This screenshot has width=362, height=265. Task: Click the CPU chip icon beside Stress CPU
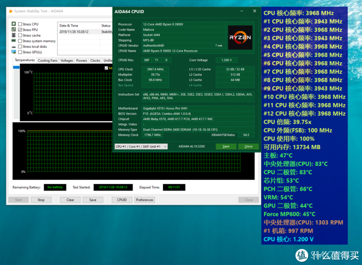tap(14, 24)
